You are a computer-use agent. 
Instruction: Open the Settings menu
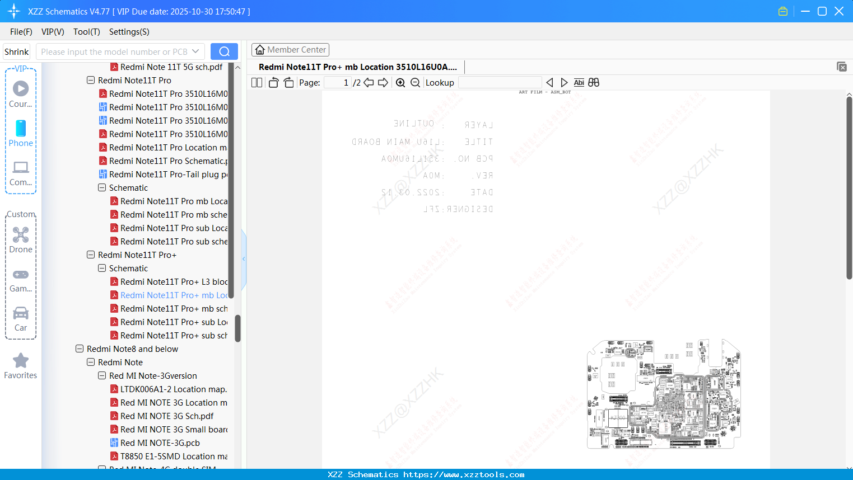(129, 32)
